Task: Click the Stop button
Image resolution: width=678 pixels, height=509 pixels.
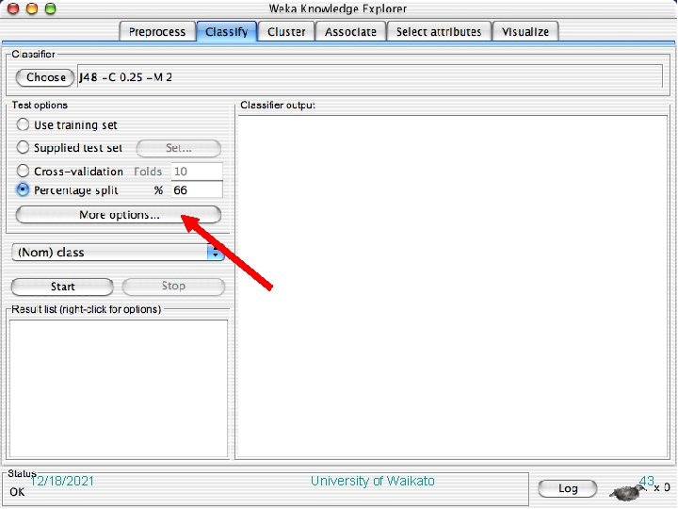Action: 173,286
